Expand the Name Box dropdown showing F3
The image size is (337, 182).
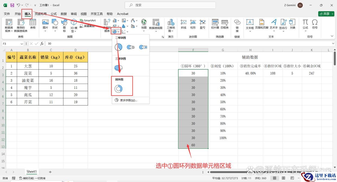[x=22, y=44]
